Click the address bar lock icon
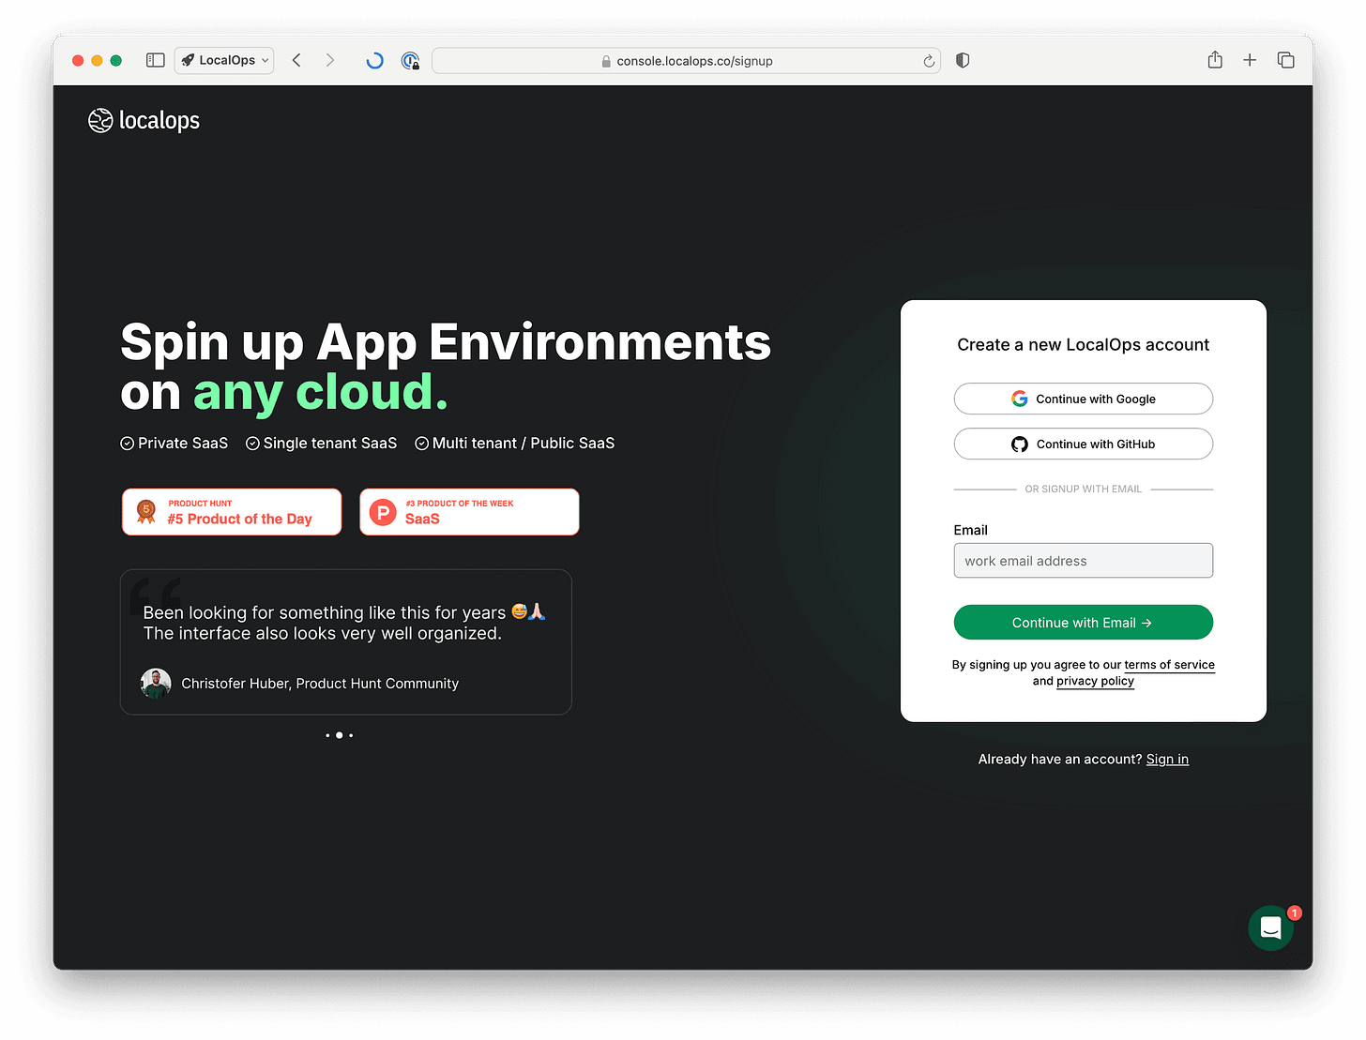The width and height of the screenshot is (1366, 1040). (606, 61)
